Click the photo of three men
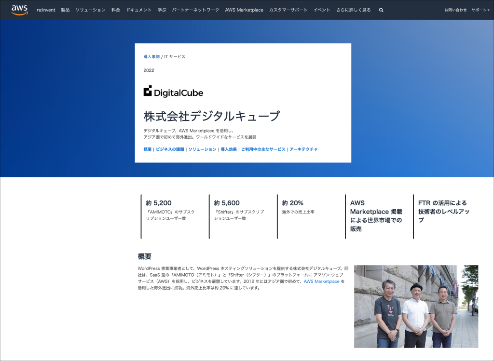 [x=416, y=306]
